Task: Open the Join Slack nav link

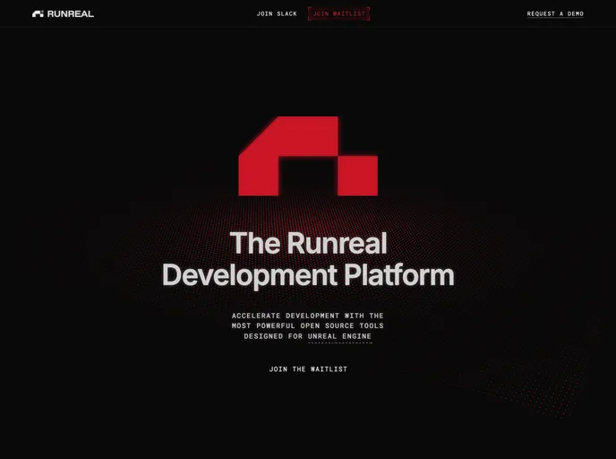Action: (x=277, y=13)
